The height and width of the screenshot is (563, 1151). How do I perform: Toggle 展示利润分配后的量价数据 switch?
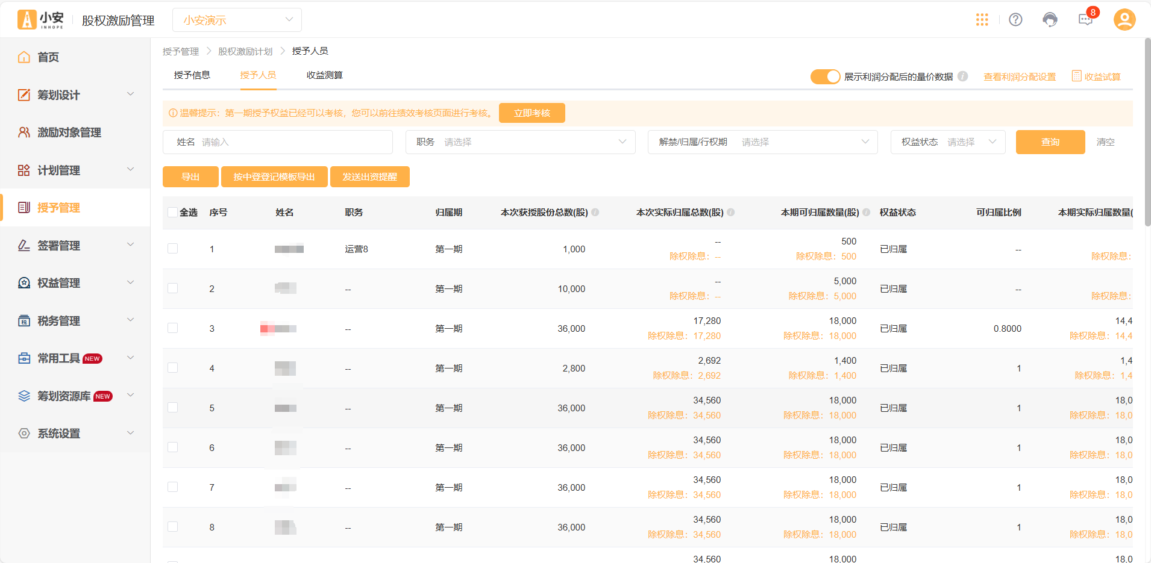[x=825, y=76]
